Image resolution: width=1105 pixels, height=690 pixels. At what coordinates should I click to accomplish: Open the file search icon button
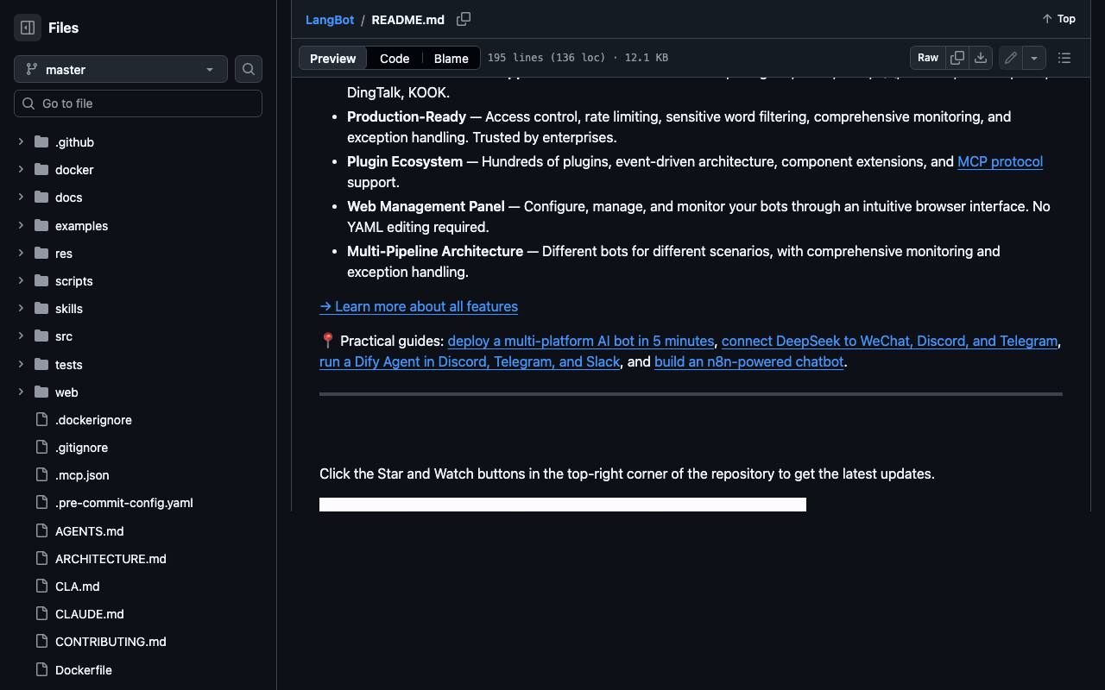click(249, 69)
